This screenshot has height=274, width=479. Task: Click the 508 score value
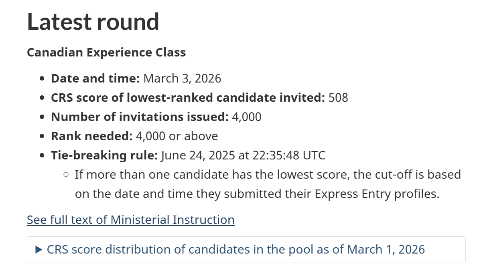tap(338, 98)
